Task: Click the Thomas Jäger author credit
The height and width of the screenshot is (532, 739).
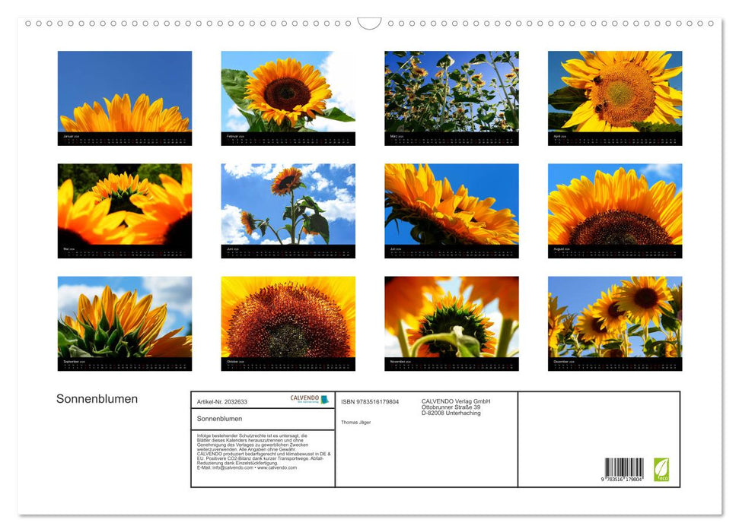Action: 356,423
